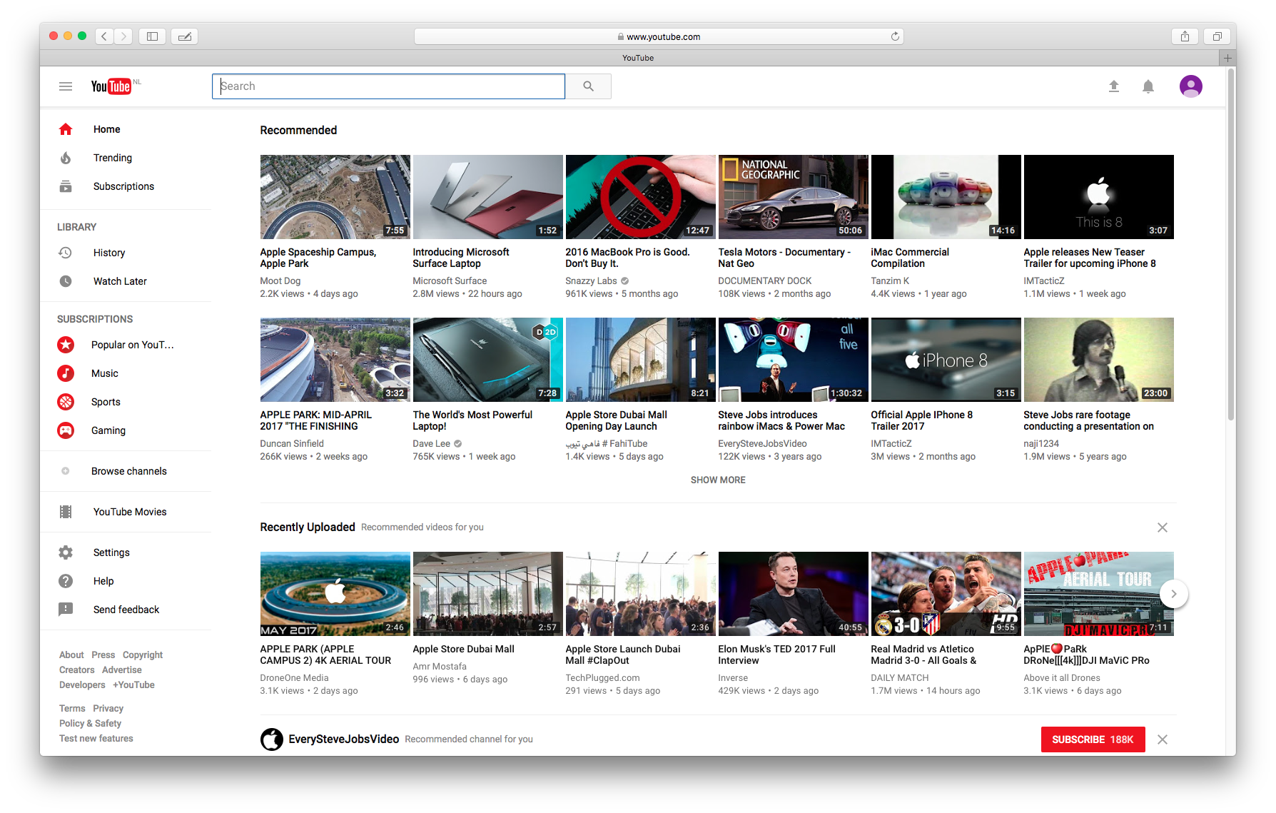This screenshot has width=1276, height=813.
Task: Click Safari's back navigation arrow
Action: point(104,36)
